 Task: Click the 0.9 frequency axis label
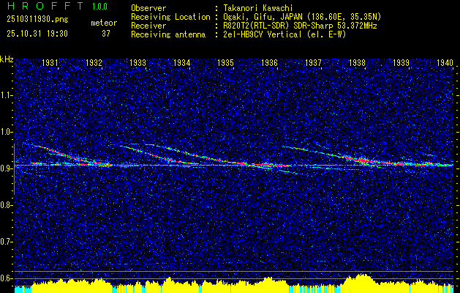[5, 168]
